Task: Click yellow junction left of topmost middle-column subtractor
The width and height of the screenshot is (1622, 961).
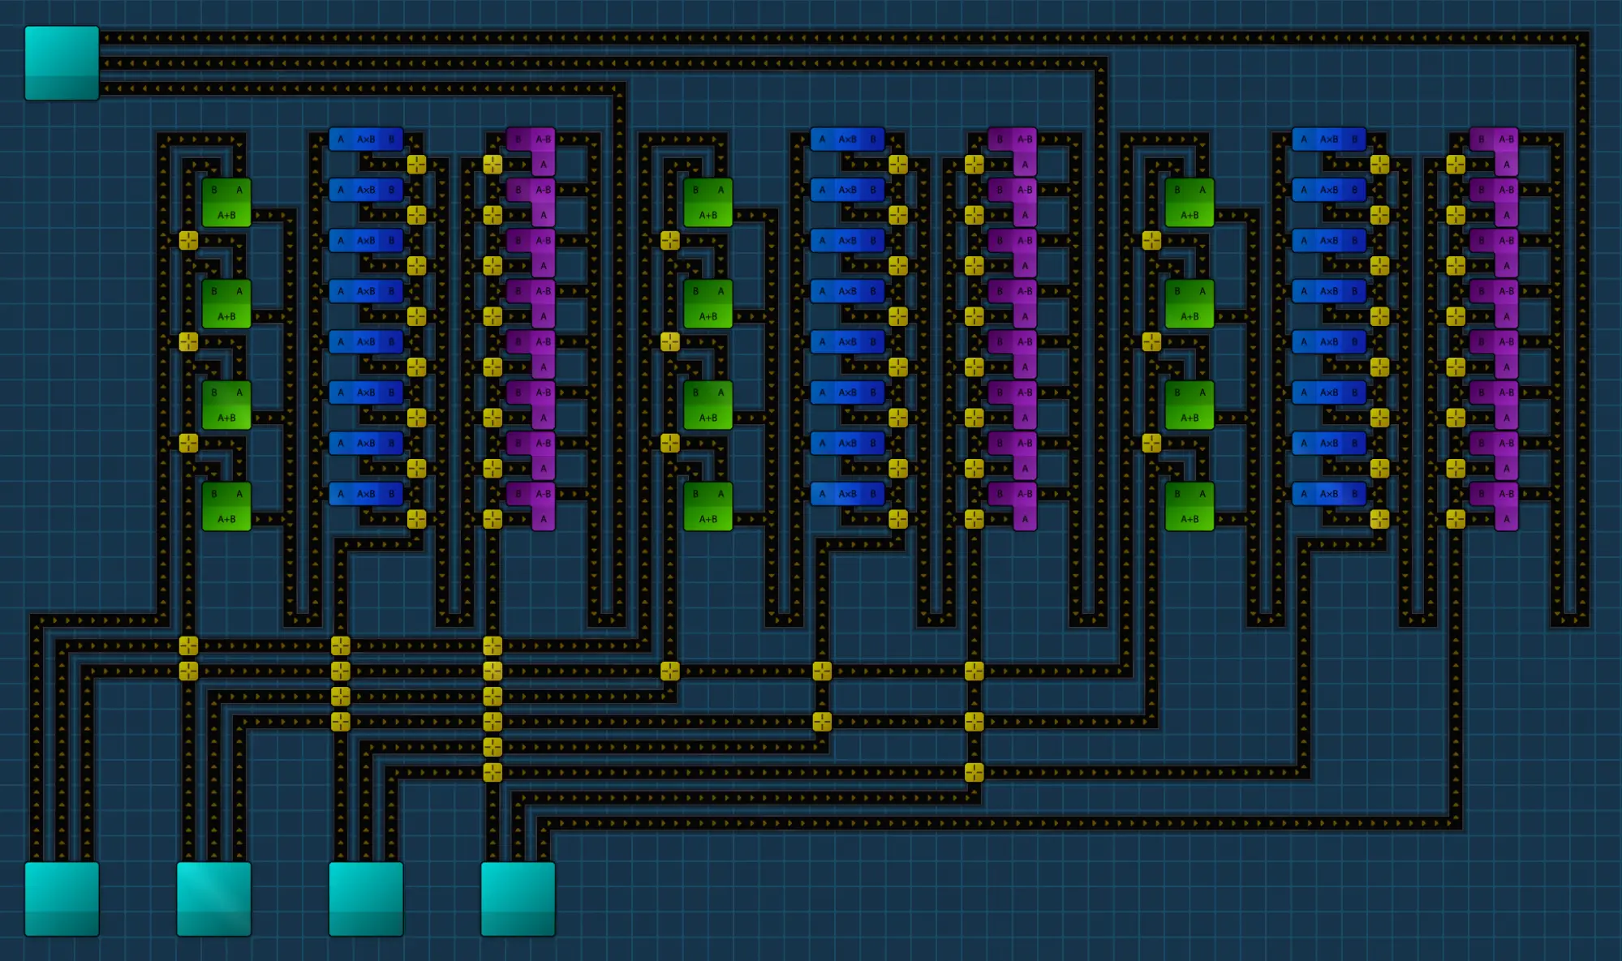Action: 974,165
